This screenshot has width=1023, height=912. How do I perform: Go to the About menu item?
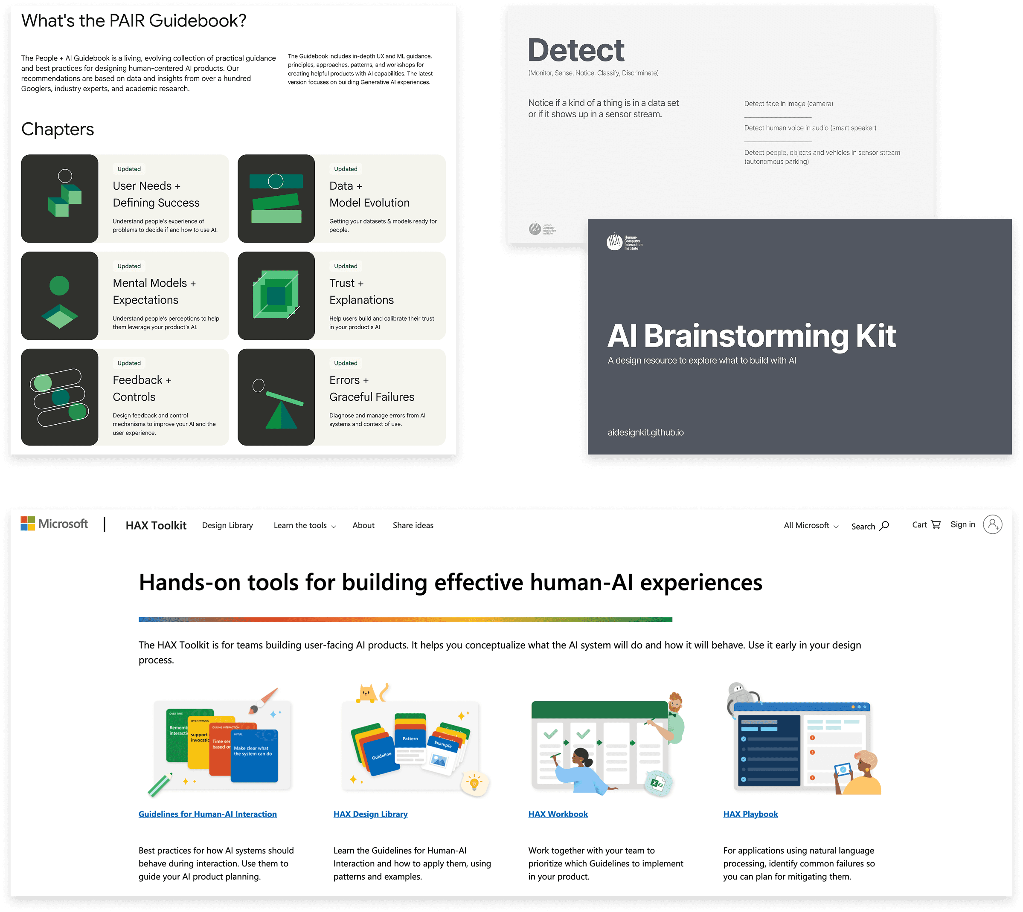363,526
